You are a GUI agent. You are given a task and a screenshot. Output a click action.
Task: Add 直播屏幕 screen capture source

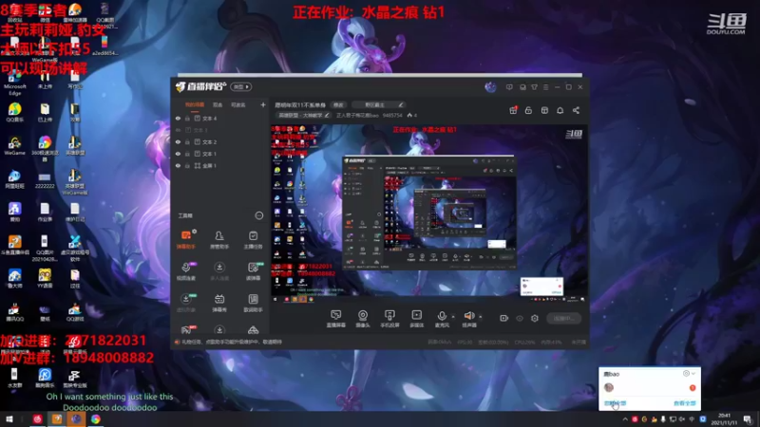coord(335,319)
